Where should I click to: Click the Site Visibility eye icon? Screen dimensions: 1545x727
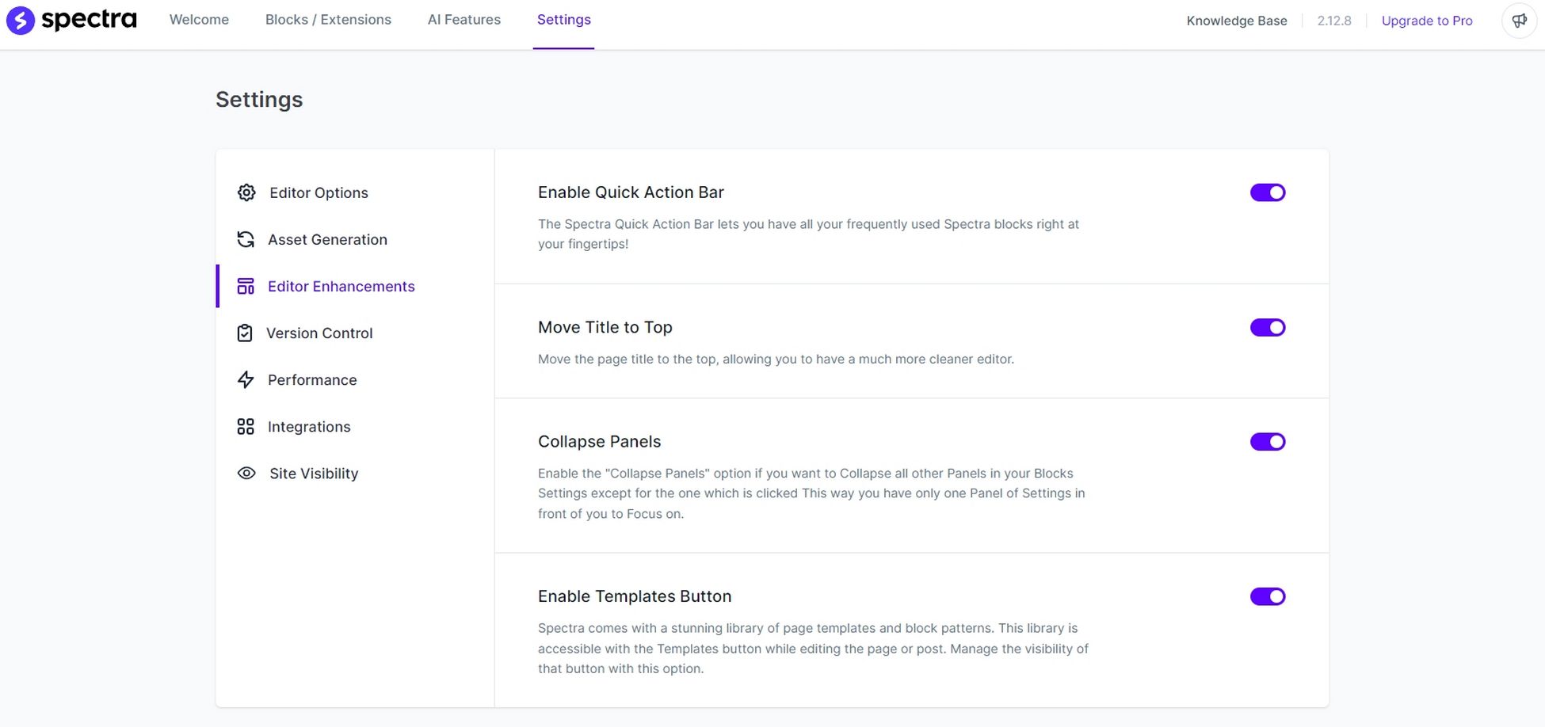[x=246, y=473]
